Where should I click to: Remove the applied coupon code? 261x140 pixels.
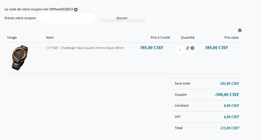click(x=76, y=10)
